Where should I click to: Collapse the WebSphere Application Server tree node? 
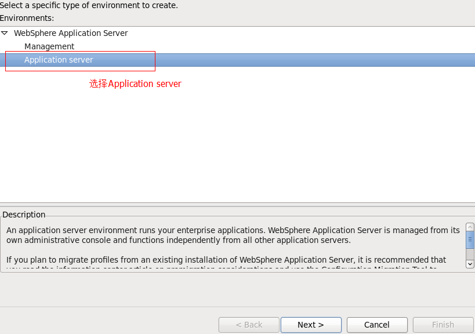[x=5, y=34]
